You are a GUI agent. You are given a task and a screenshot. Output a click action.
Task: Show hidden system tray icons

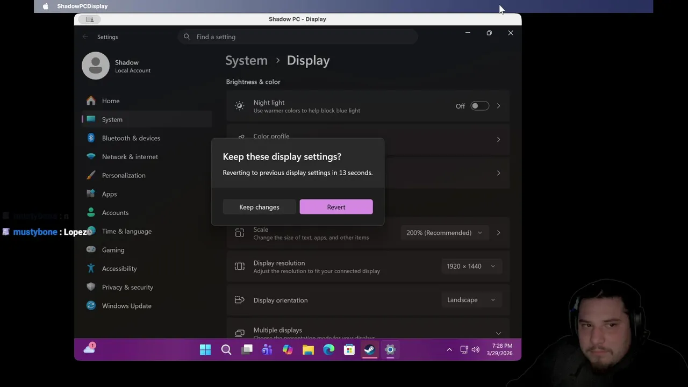click(449, 350)
